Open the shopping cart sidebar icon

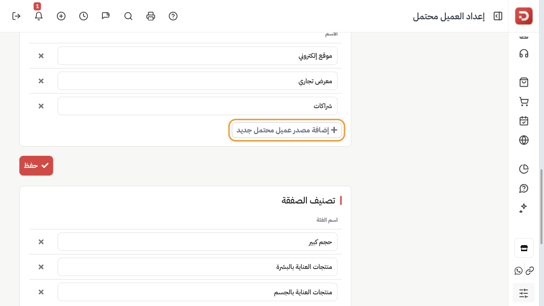pos(524,101)
